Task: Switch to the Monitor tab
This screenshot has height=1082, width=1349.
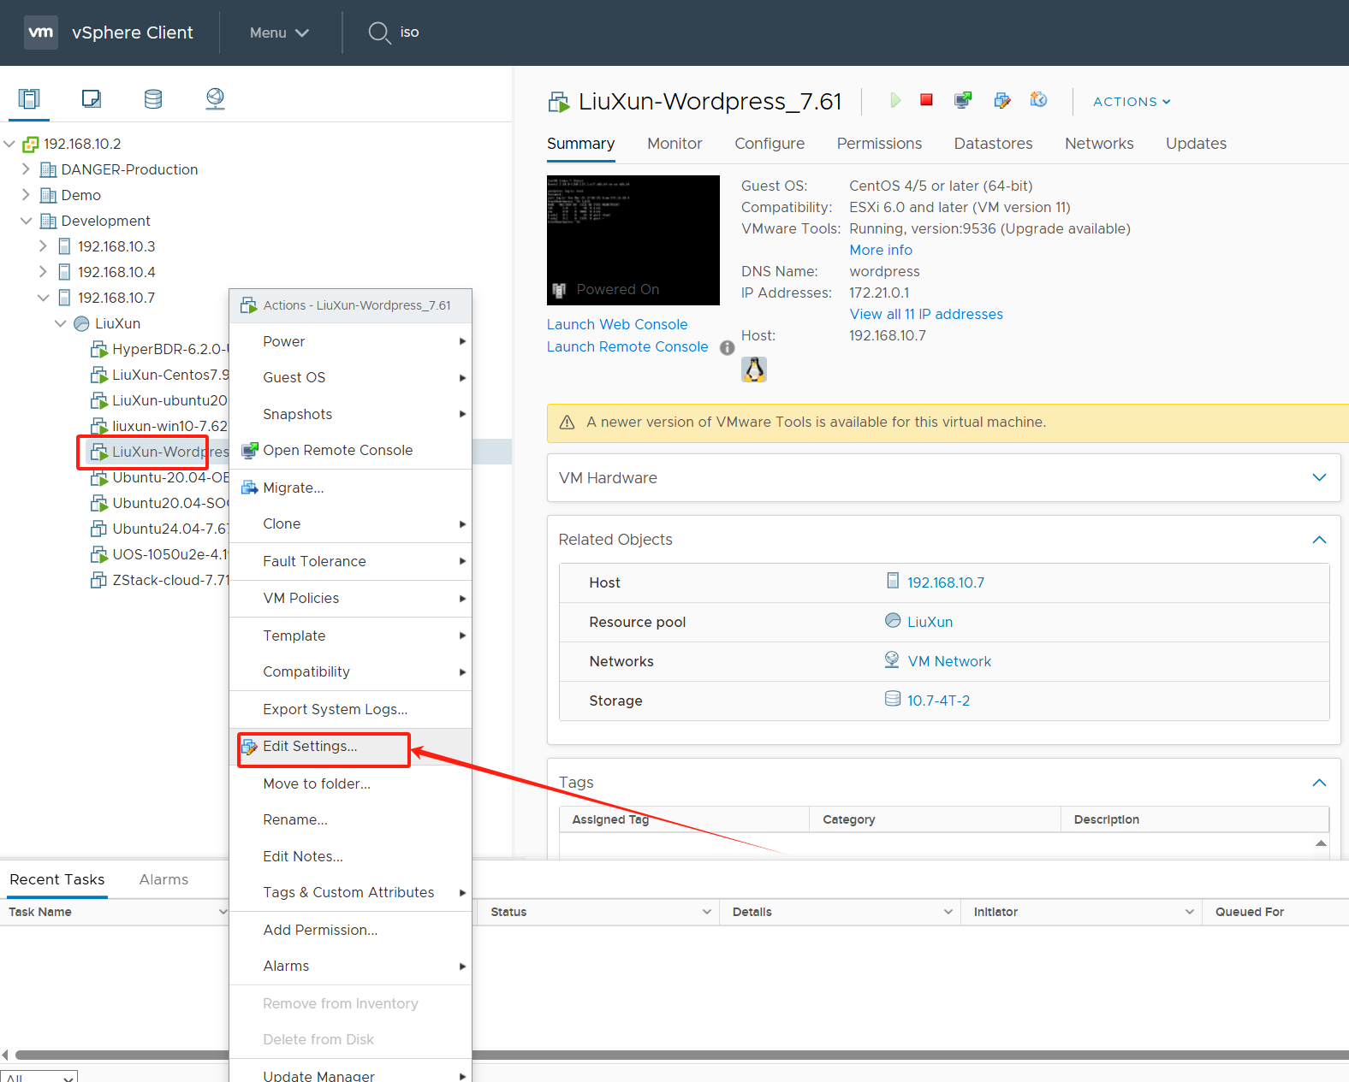Action: (x=674, y=144)
